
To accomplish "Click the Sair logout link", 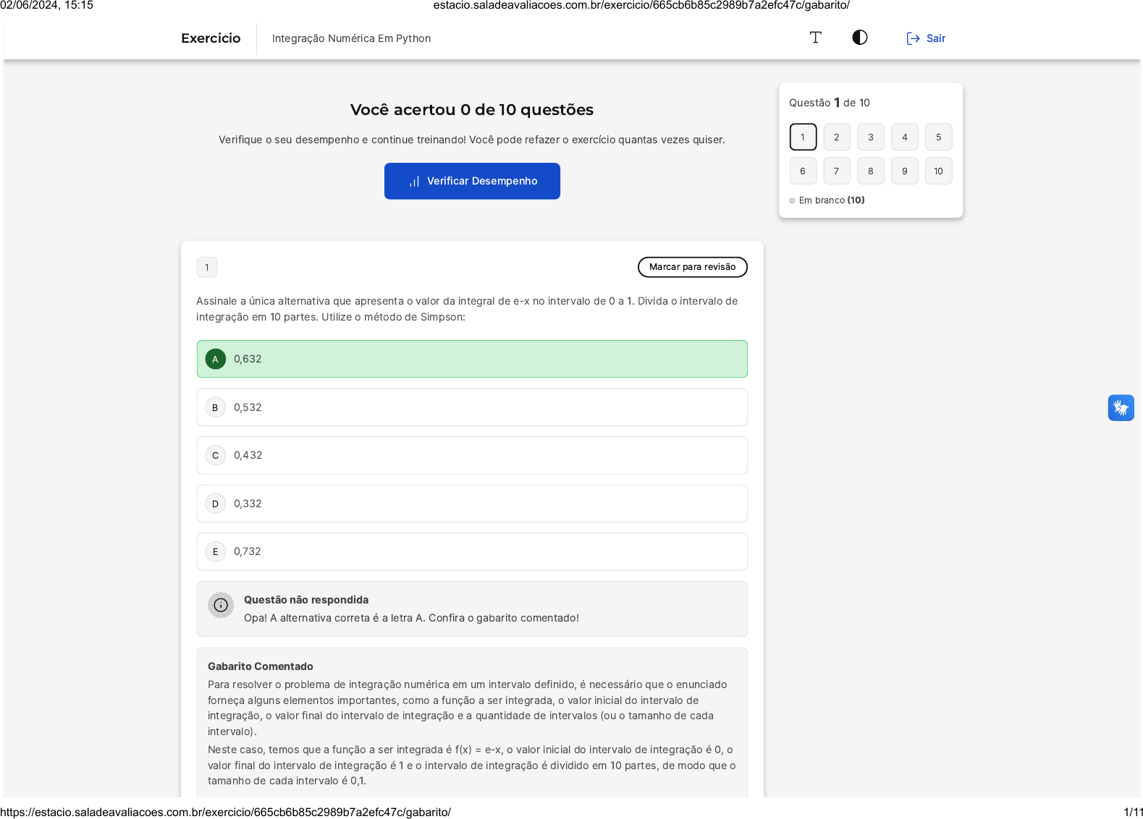I will coord(926,38).
